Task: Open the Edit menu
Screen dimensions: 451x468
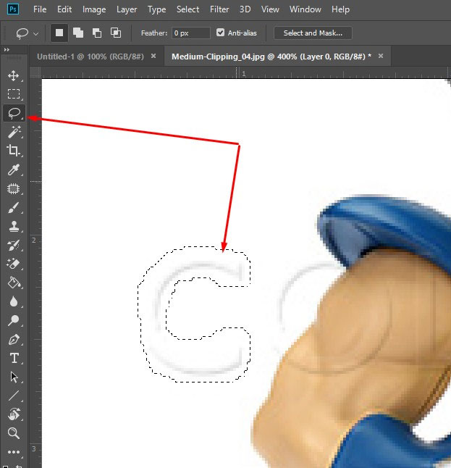Action: click(x=64, y=9)
